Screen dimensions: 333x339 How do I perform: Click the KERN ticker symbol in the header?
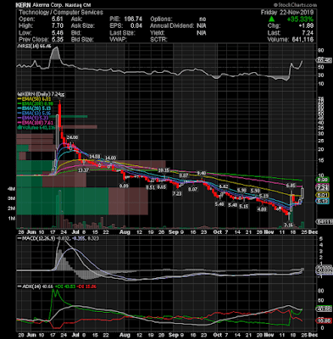(23, 5)
